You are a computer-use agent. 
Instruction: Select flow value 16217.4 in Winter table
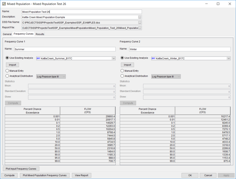203,116
